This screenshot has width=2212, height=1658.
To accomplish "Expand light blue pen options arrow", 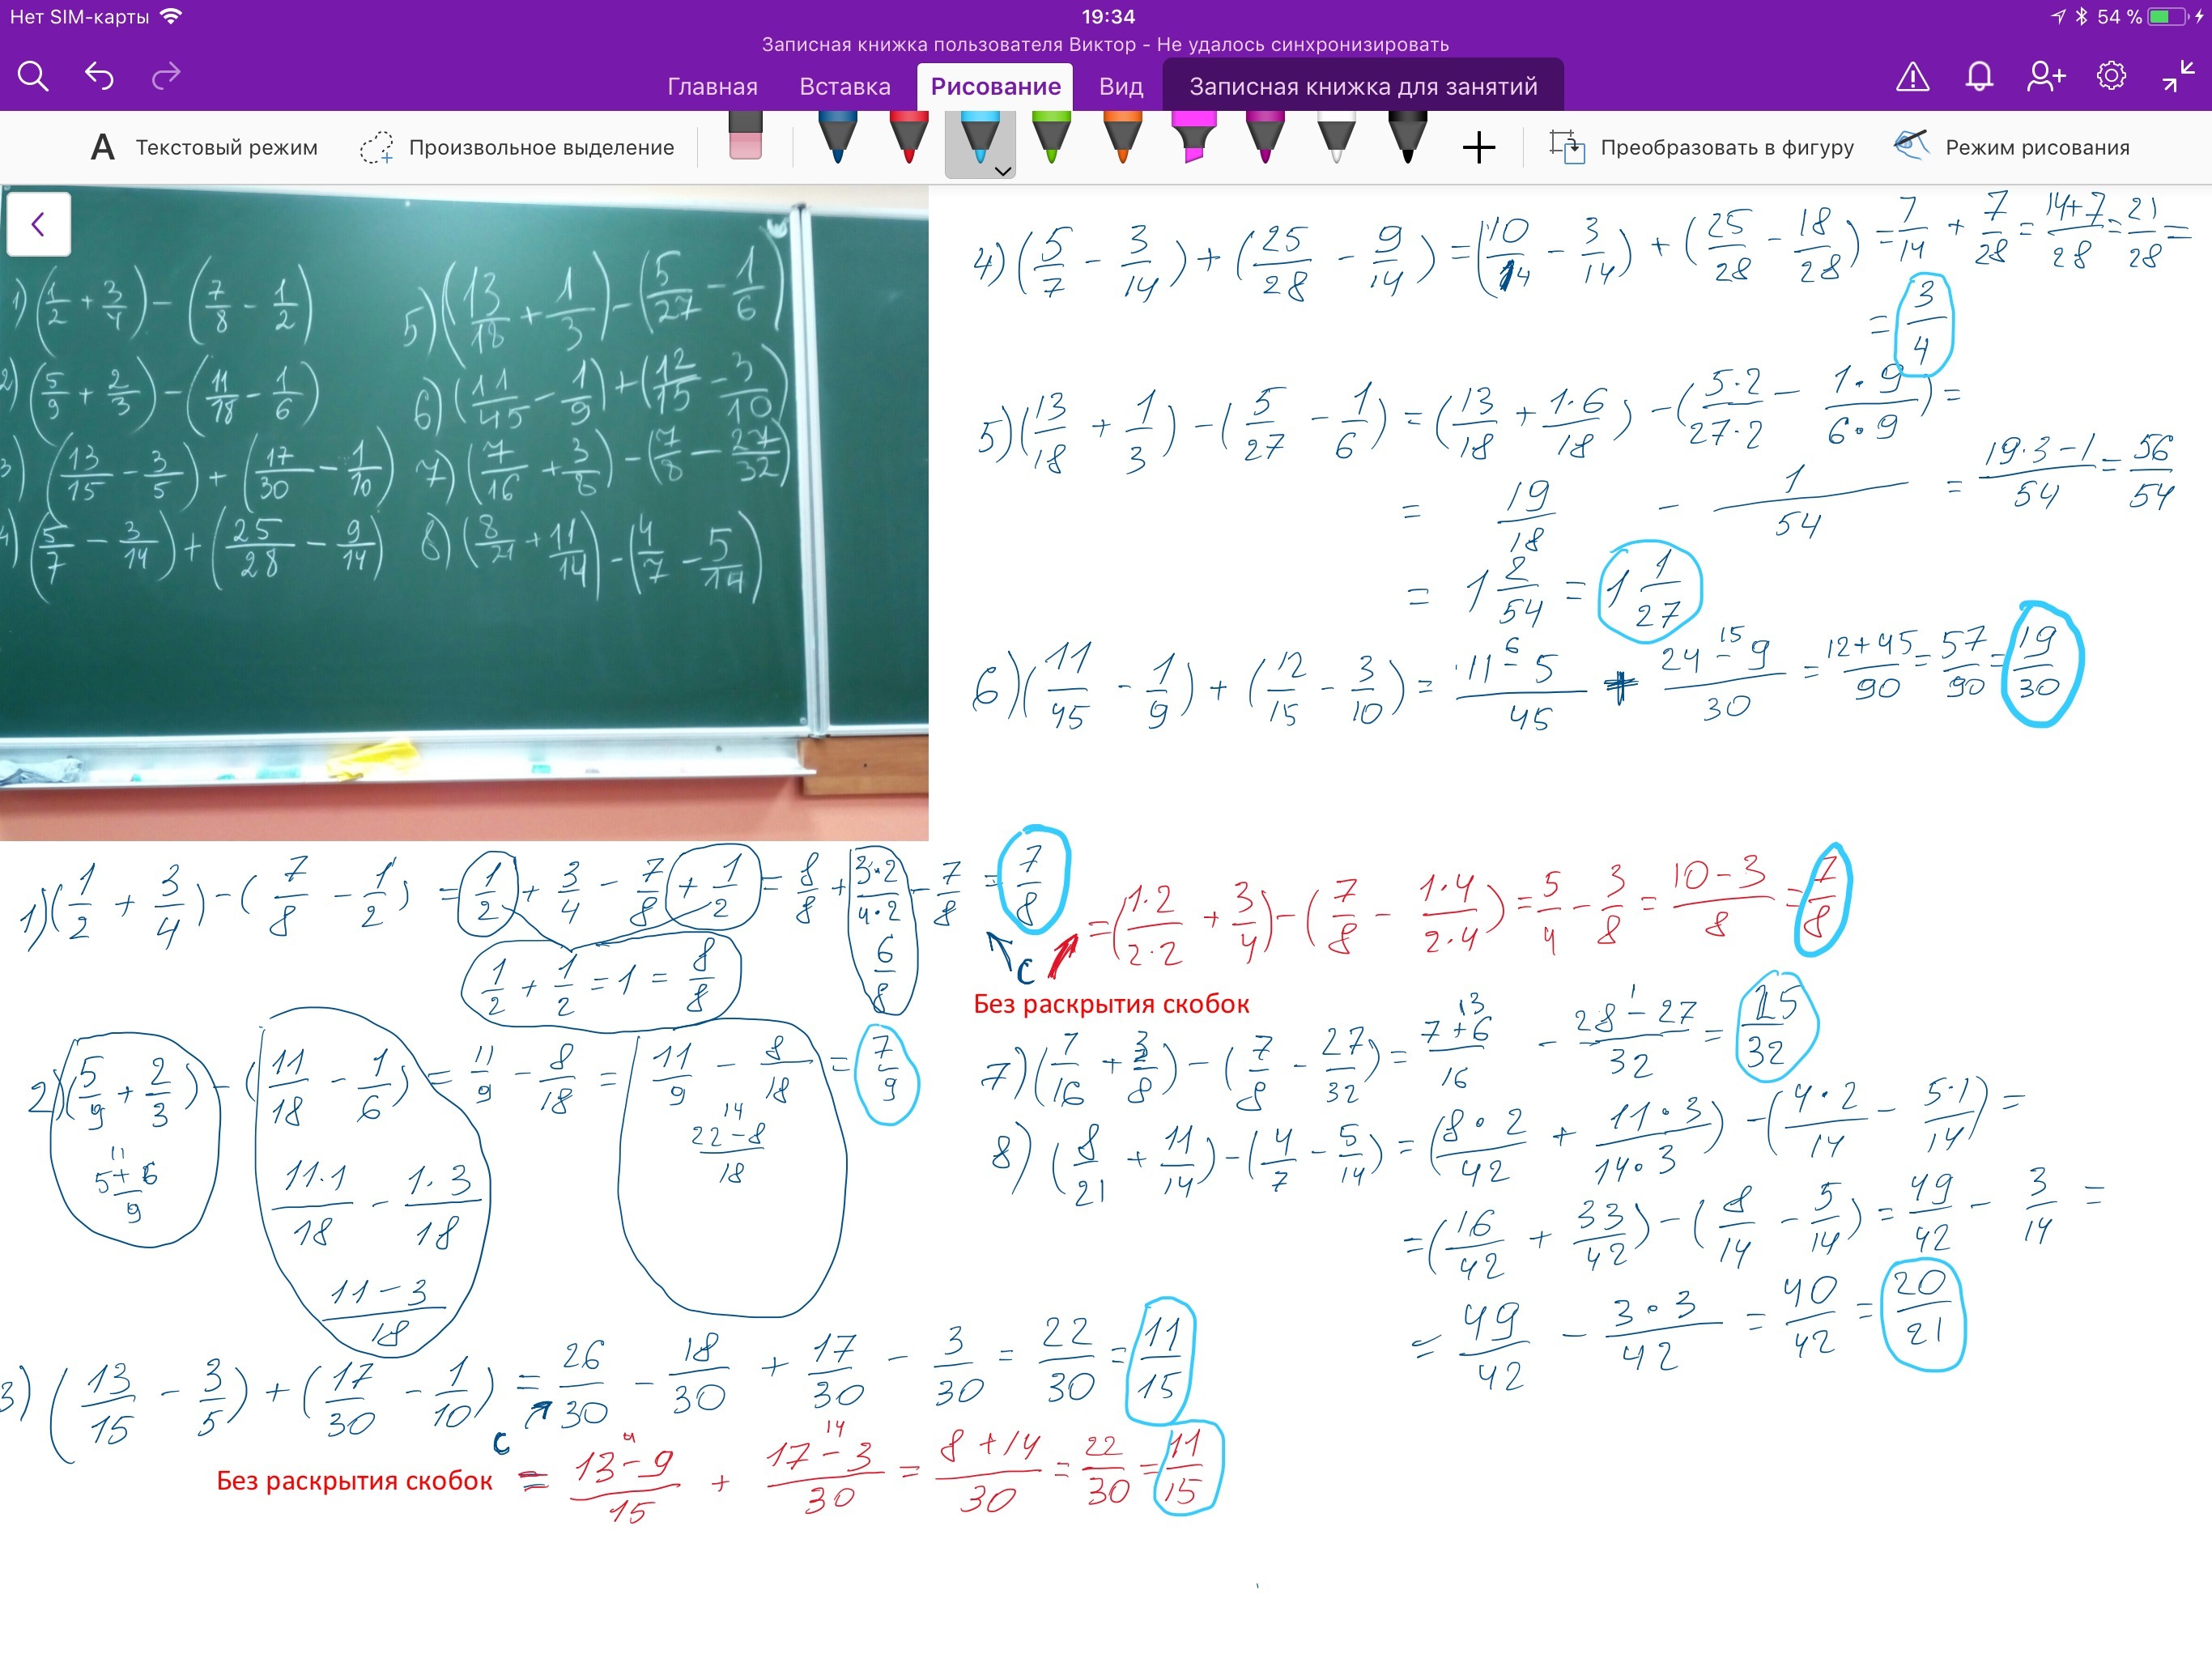I will (x=1002, y=171).
